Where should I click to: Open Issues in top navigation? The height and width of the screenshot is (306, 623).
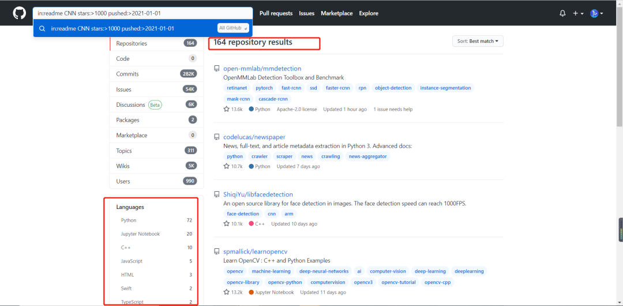[307, 13]
